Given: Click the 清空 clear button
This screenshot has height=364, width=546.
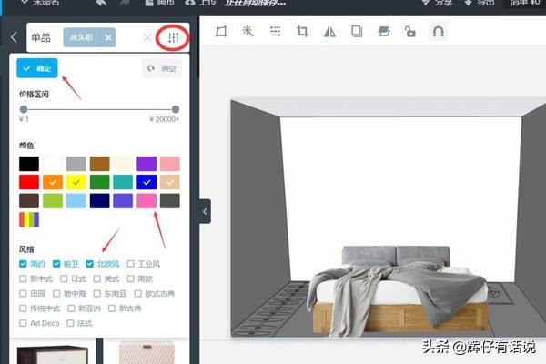Looking at the screenshot, I should point(161,68).
